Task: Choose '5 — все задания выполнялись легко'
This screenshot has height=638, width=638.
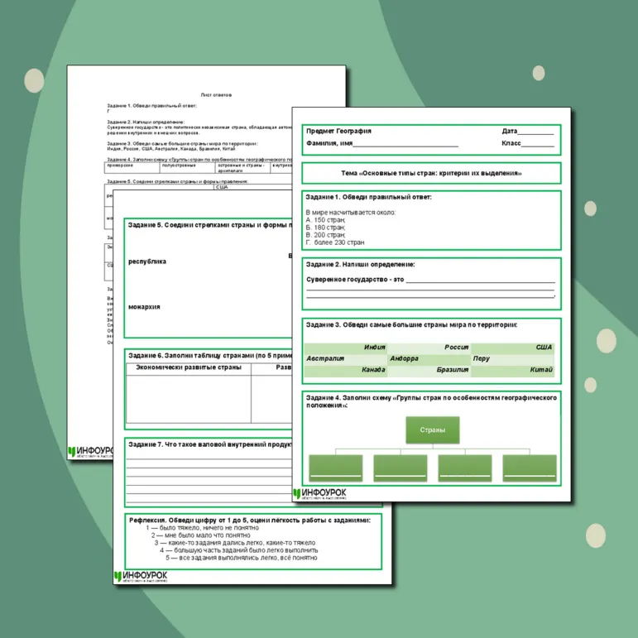Action: pos(242,558)
